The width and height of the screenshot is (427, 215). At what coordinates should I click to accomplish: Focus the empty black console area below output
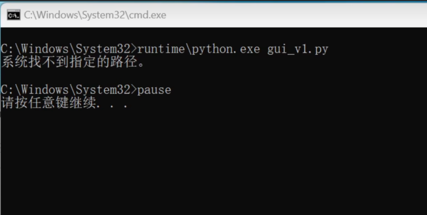pyautogui.click(x=213, y=163)
